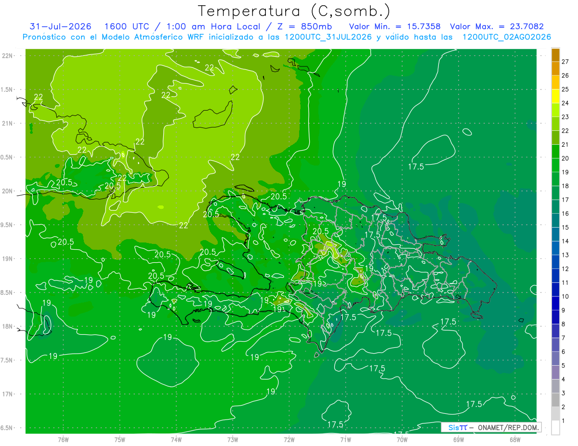Viewport: 578px width, 446px height.
Task: Click the color bar label '4'
Action: 564,380
